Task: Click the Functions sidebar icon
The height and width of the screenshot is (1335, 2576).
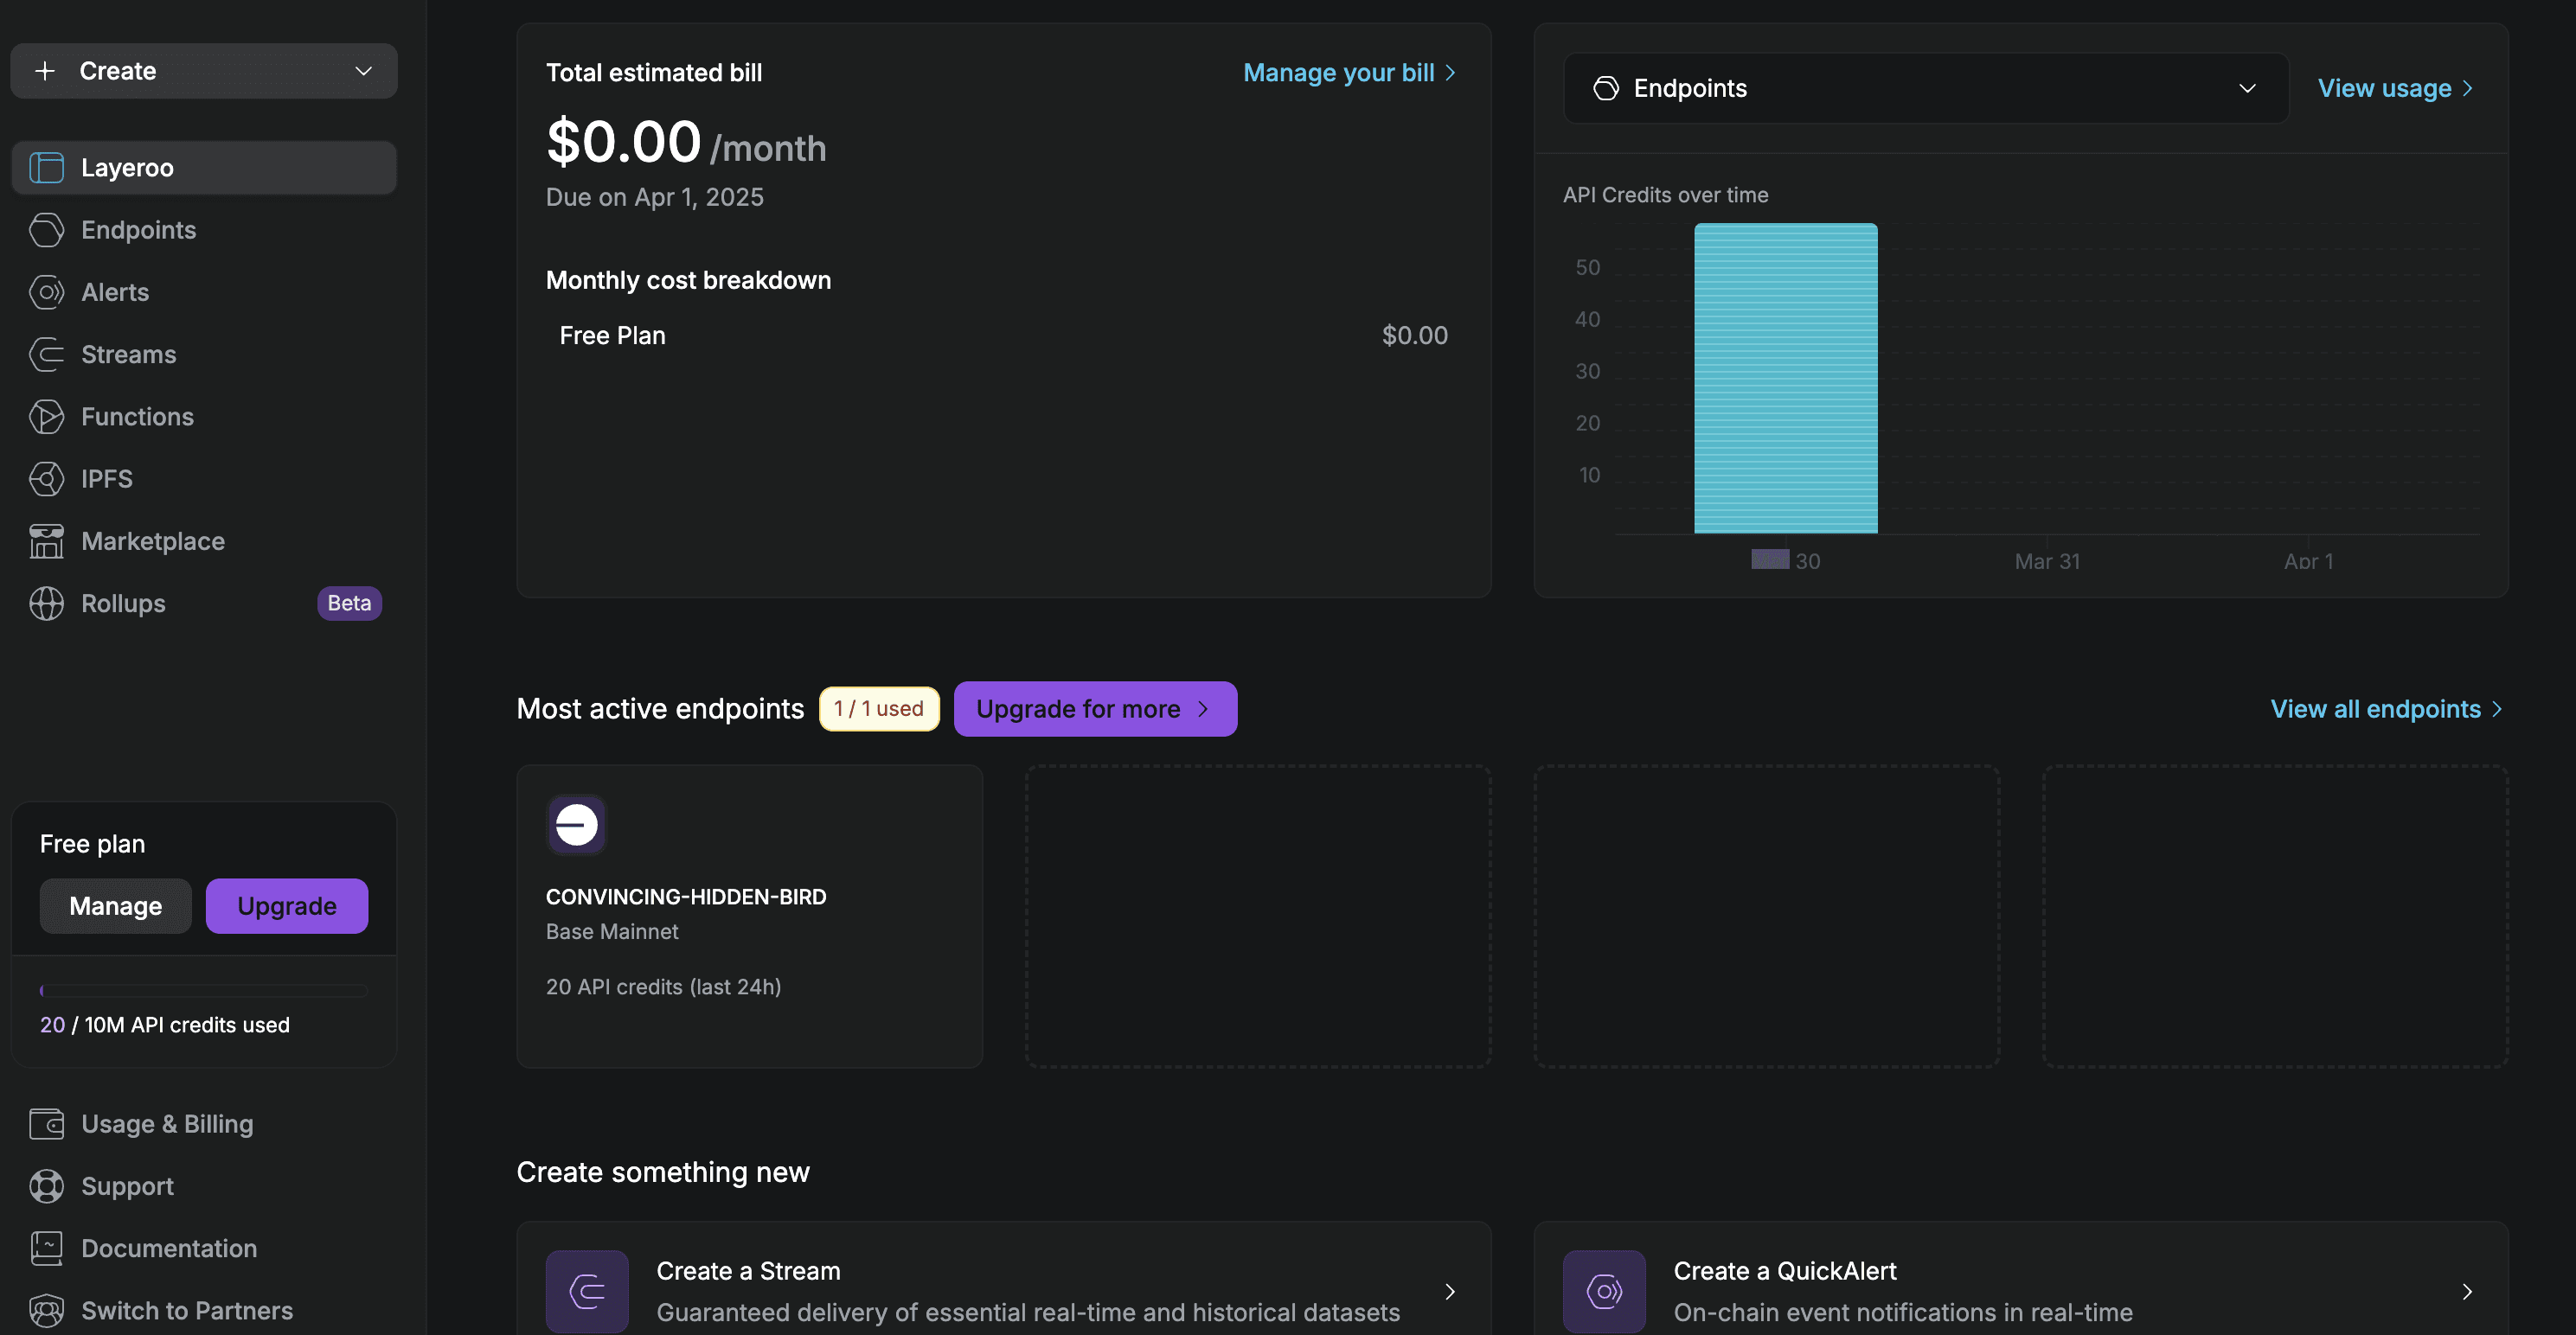Action: coord(47,417)
